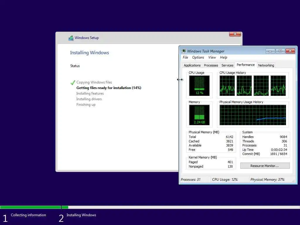This screenshot has width=300, height=225.
Task: Click the green checkmark beside Copying Windows files
Action: [73, 82]
